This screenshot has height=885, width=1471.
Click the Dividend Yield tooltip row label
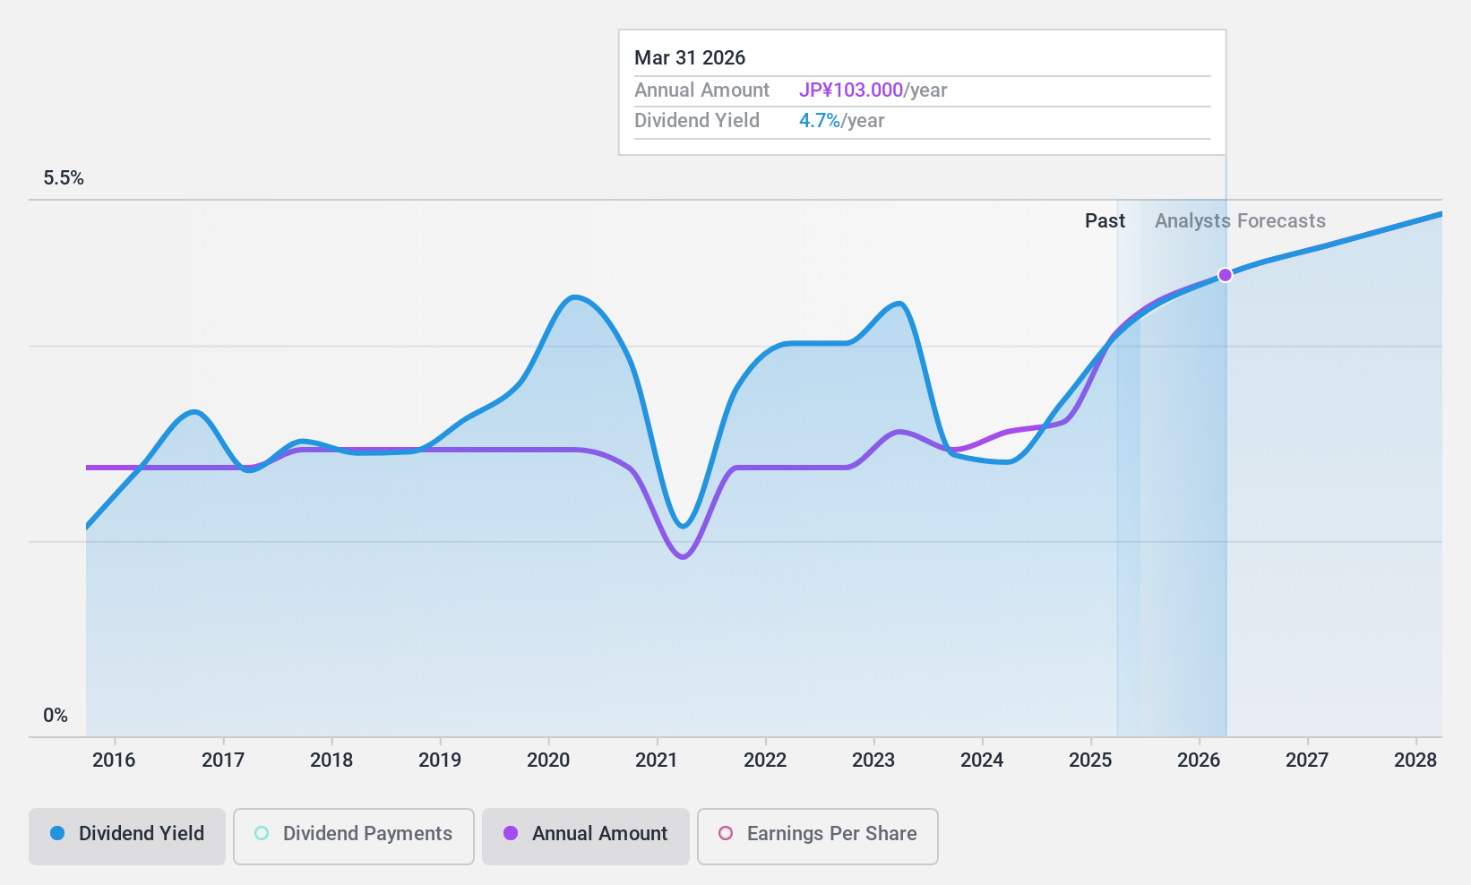[697, 121]
